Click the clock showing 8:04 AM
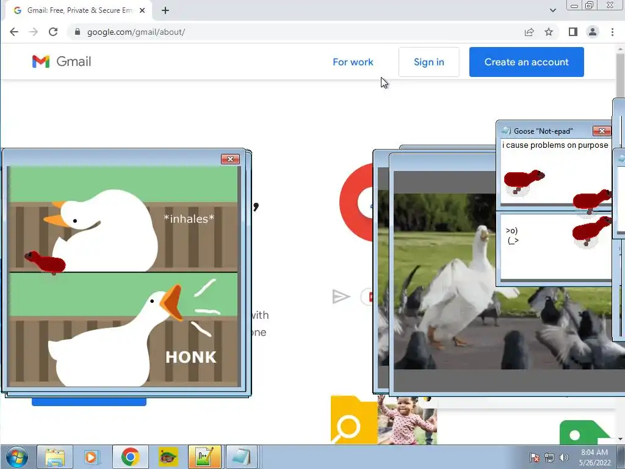625x469 pixels. [x=594, y=453]
